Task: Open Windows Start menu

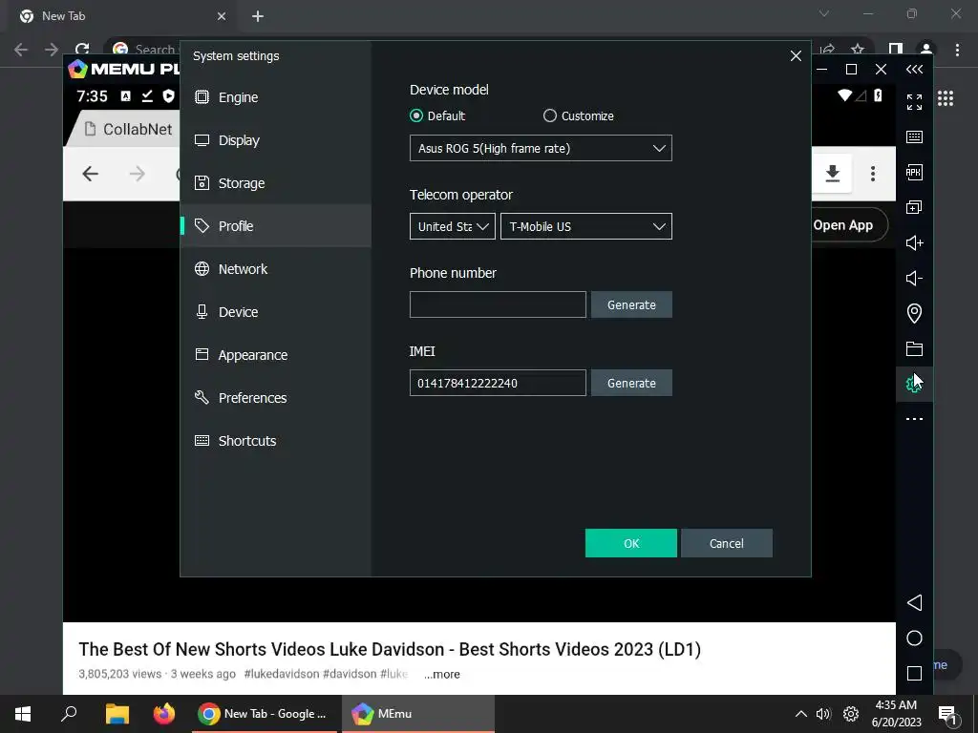Action: click(23, 714)
